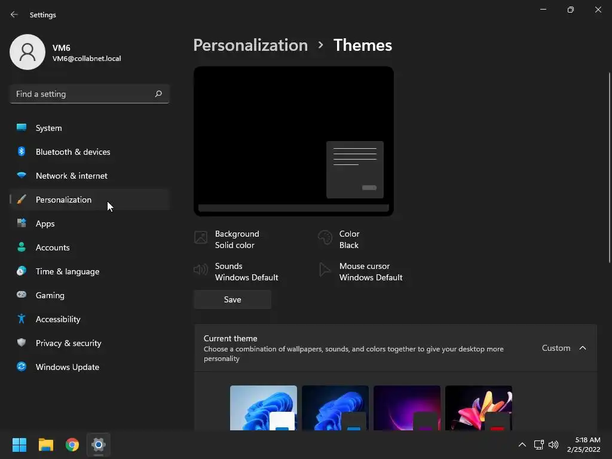Click the Accounts person icon
This screenshot has width=612, height=459.
point(22,247)
